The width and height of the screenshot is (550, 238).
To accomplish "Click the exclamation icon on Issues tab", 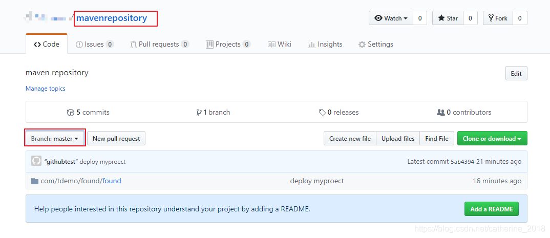I will (79, 45).
